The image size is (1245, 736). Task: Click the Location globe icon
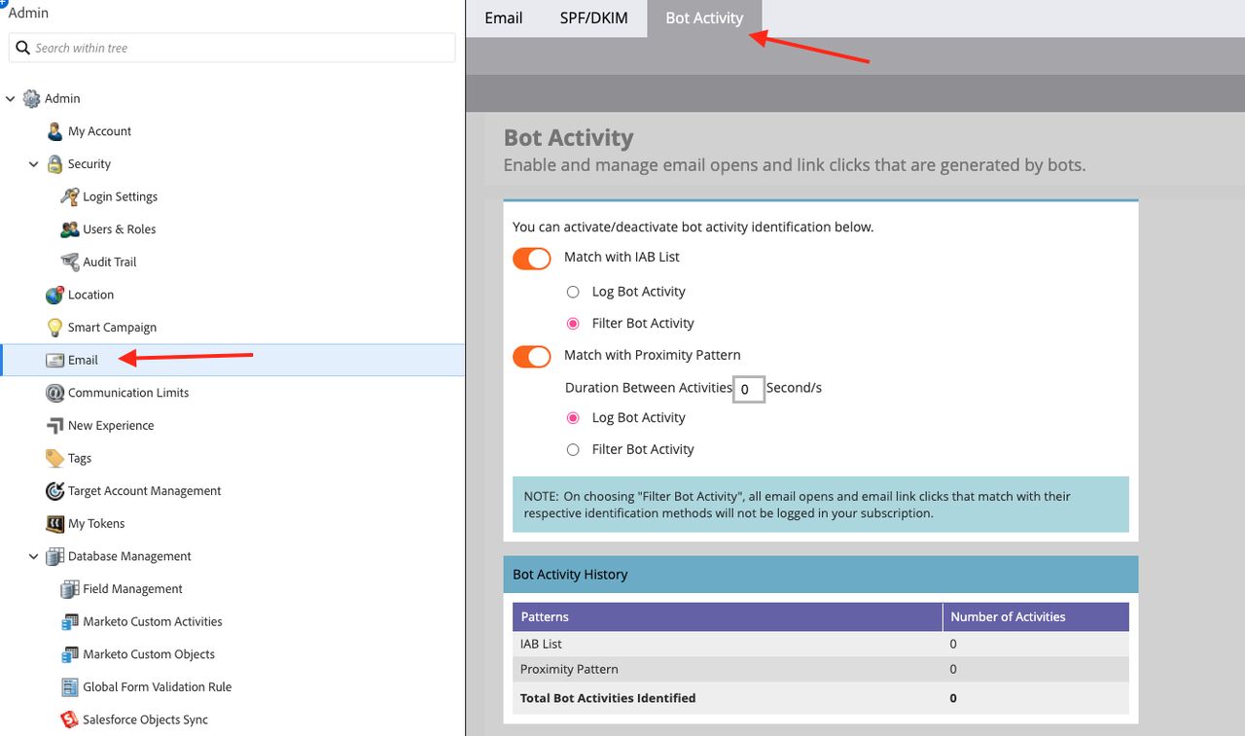(55, 295)
